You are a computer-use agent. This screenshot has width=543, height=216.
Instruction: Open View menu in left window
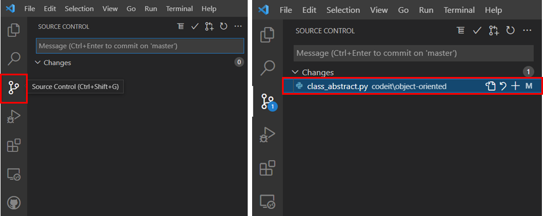point(110,9)
